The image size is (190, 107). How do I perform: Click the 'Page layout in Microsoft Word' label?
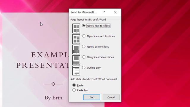pyautogui.click(x=88, y=20)
